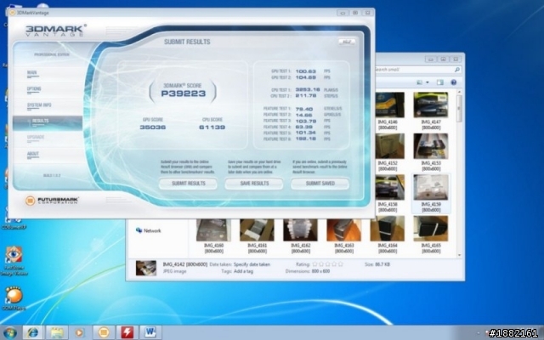
Task: Click 'Add a tag' in details pane
Action: point(243,271)
